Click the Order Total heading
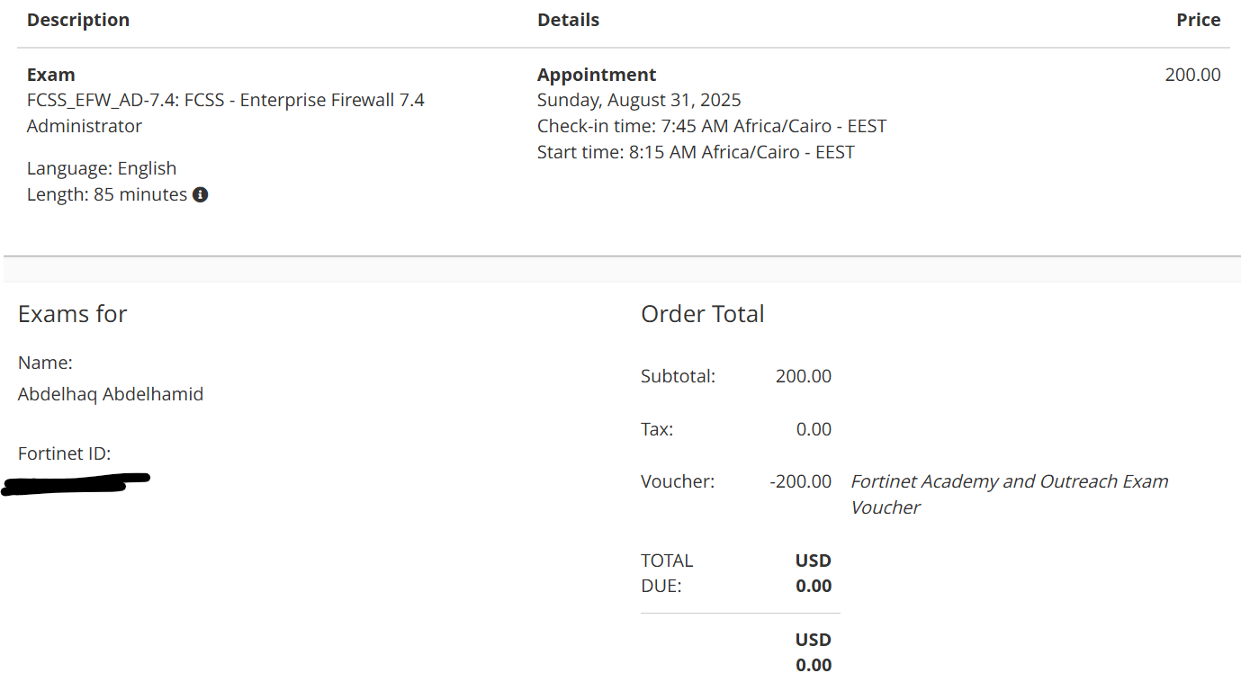 pos(702,314)
